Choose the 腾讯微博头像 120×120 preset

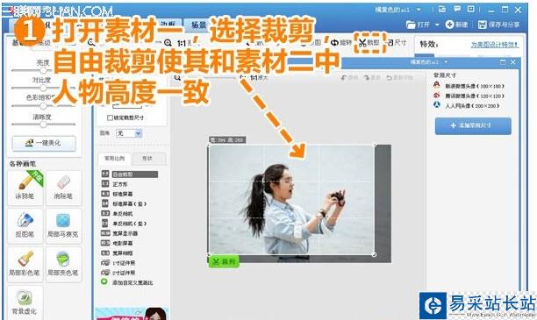(469, 96)
